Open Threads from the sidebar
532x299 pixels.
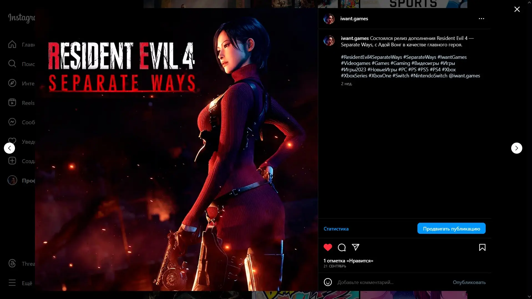(12, 263)
